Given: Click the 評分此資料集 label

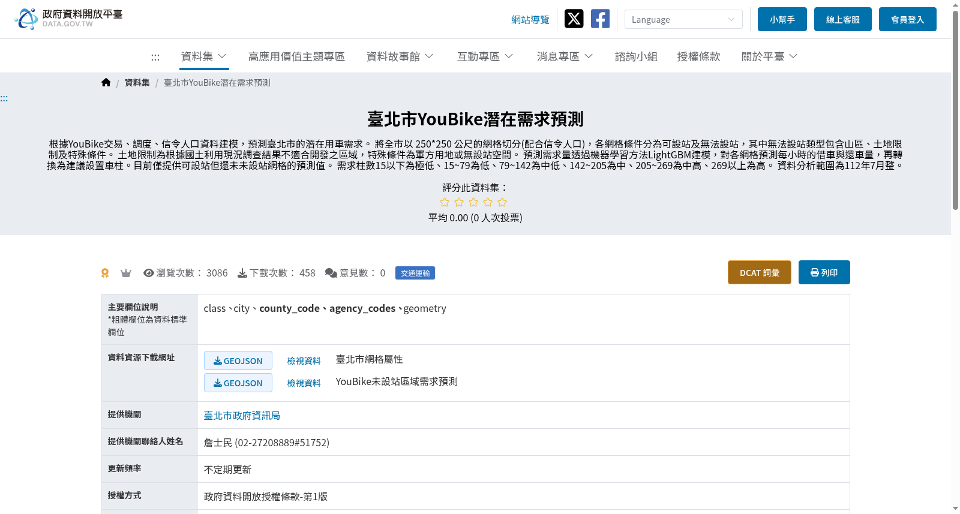Looking at the screenshot, I should [x=475, y=188].
